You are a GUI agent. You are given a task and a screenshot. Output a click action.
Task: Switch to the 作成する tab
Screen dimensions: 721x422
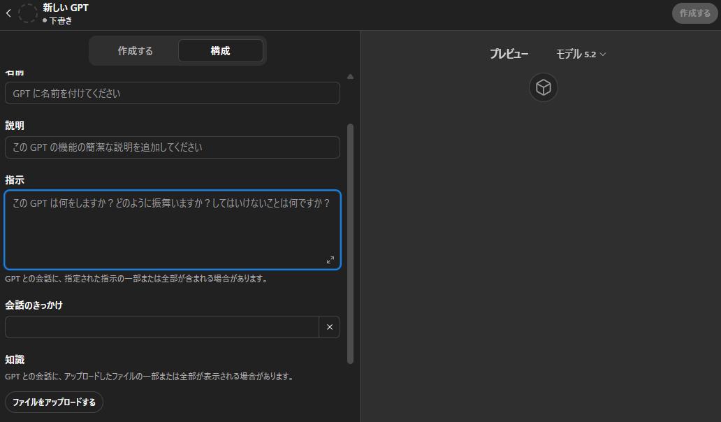135,51
